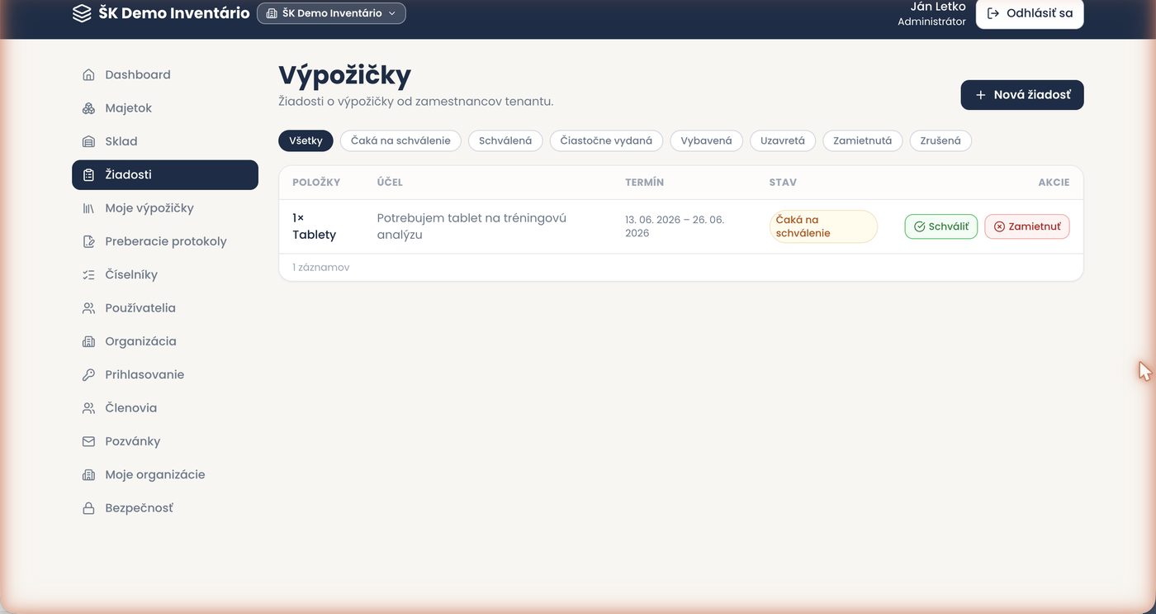This screenshot has height=614, width=1156.
Task: Click the Nová žiadosť button
Action: (x=1022, y=95)
